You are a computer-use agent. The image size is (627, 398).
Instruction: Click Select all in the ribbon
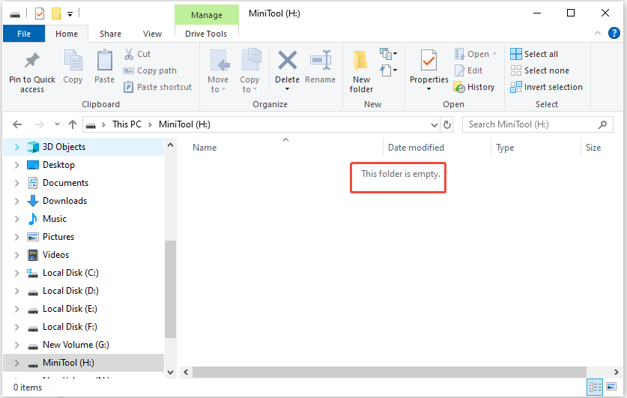pyautogui.click(x=534, y=54)
